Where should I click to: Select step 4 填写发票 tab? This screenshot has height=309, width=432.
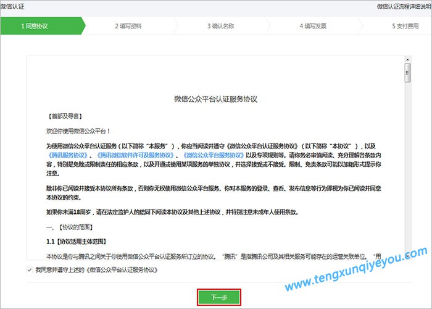[313, 26]
